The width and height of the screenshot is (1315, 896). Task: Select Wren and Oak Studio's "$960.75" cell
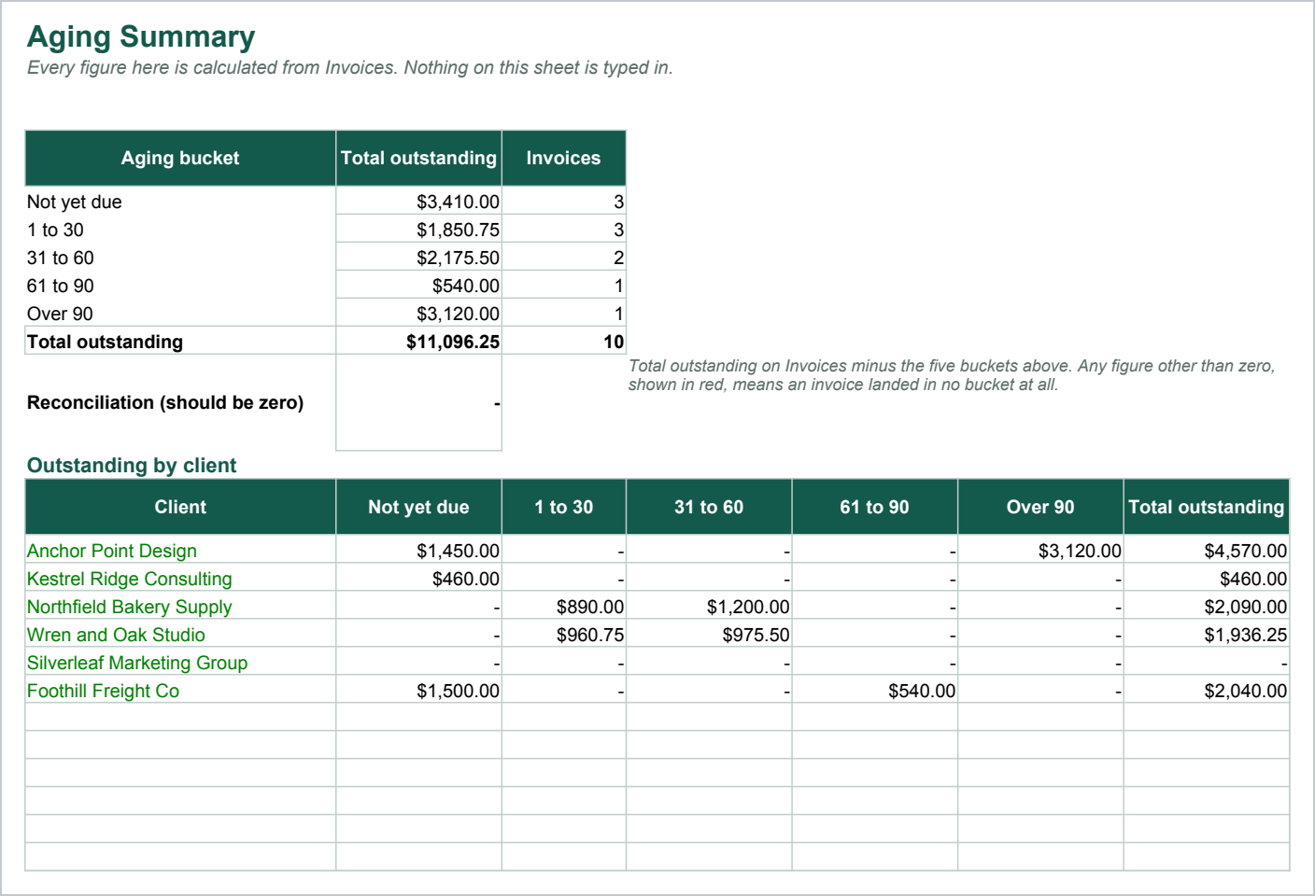tap(564, 635)
